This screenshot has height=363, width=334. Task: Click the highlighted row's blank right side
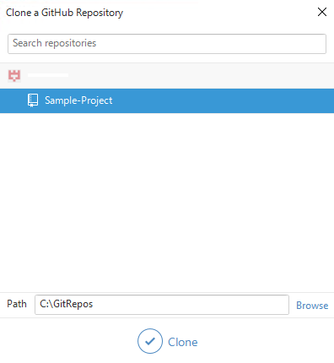point(225,100)
